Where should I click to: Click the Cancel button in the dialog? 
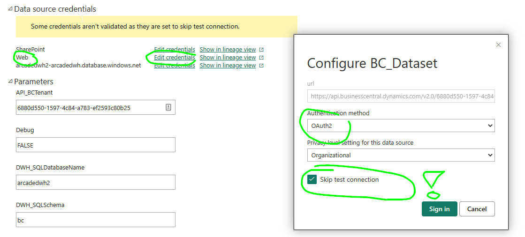pyautogui.click(x=477, y=209)
